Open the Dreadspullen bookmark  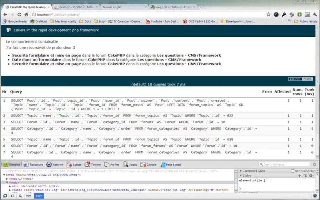238,21
